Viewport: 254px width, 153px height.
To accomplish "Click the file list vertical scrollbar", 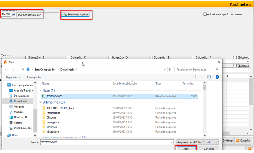I will click(x=205, y=110).
